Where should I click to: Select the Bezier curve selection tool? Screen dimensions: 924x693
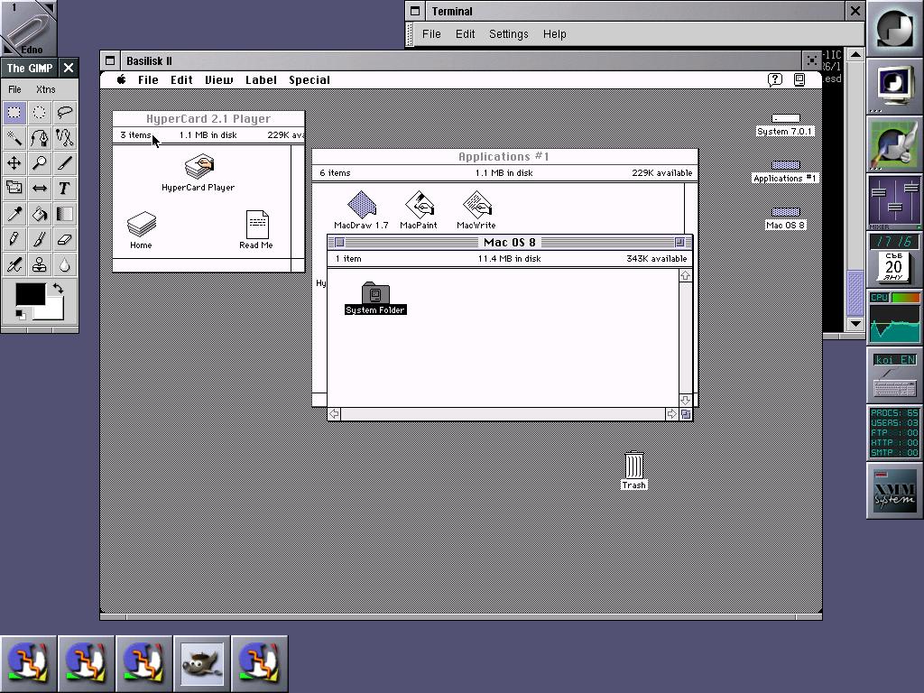[x=40, y=137]
